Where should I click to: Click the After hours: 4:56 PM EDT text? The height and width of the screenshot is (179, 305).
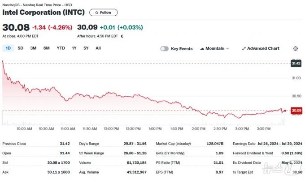tap(97, 36)
